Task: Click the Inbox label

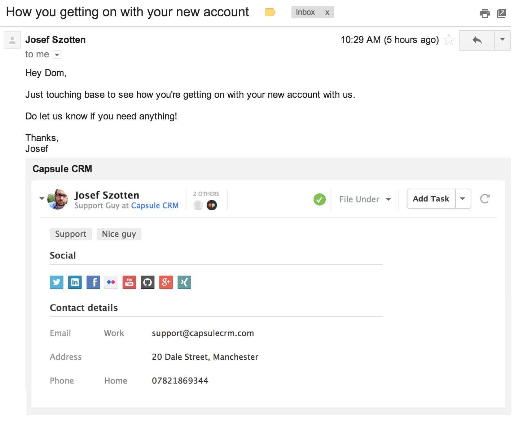Action: tap(305, 12)
